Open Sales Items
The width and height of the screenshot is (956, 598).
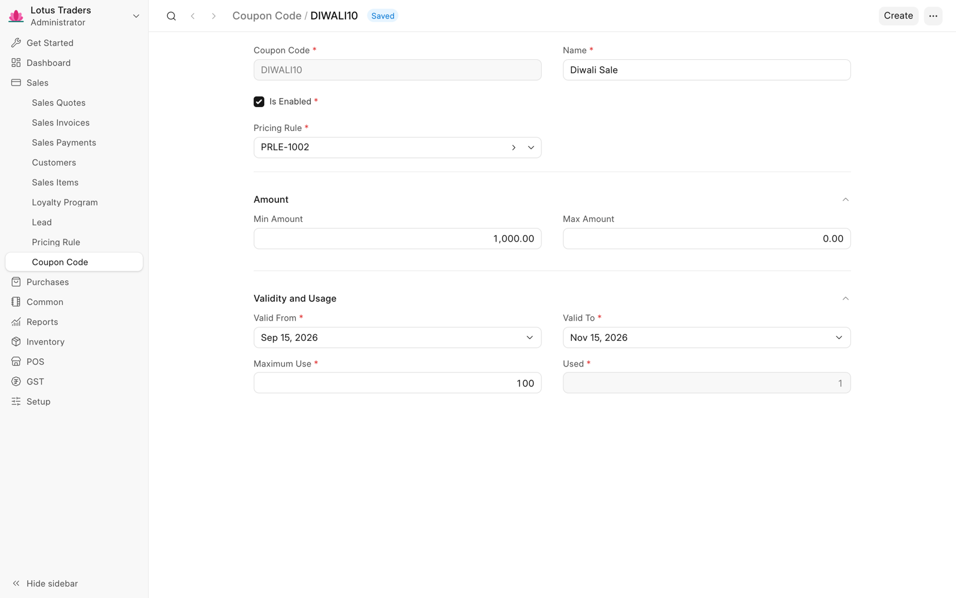click(x=74, y=182)
